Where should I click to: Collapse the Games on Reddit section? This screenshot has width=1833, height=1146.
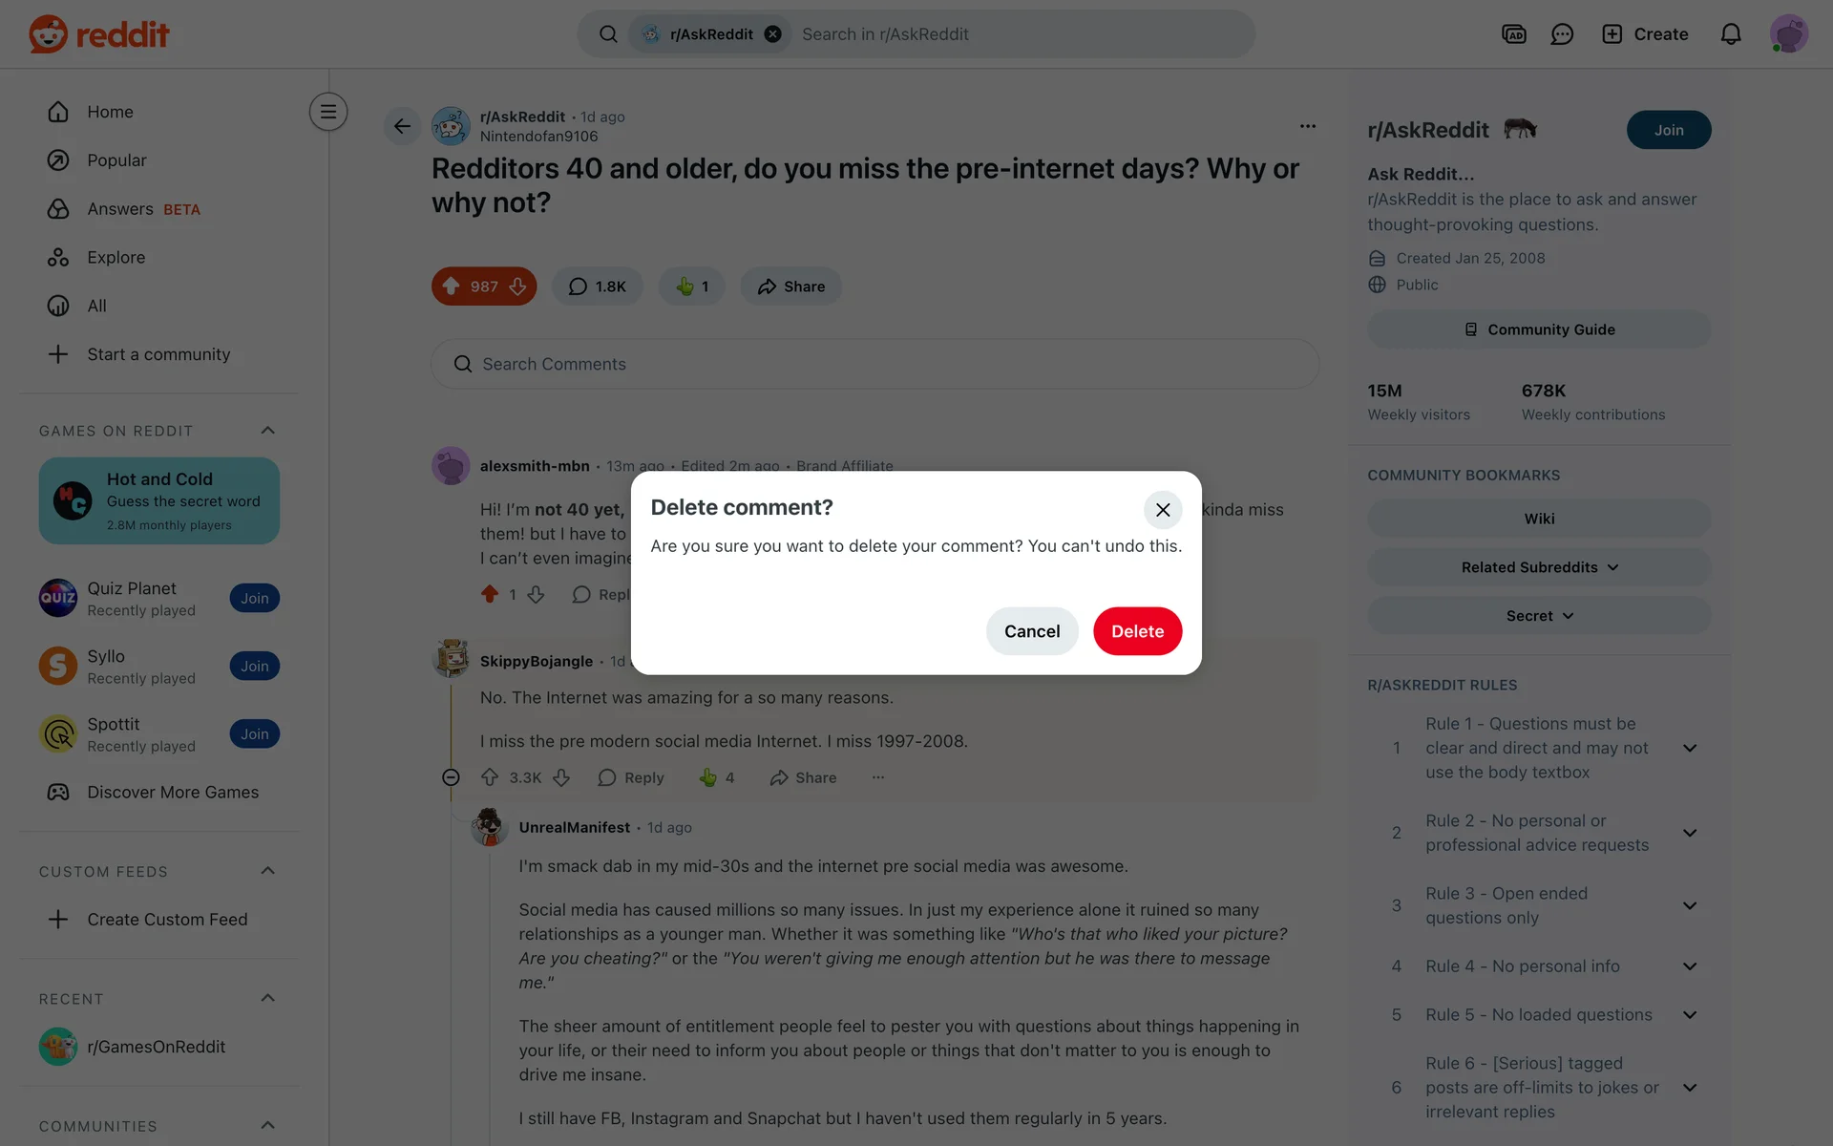click(x=268, y=431)
